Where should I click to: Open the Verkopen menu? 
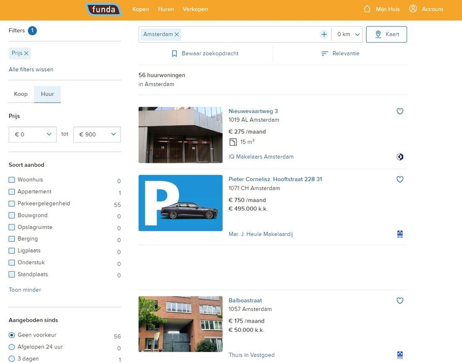[x=195, y=9]
